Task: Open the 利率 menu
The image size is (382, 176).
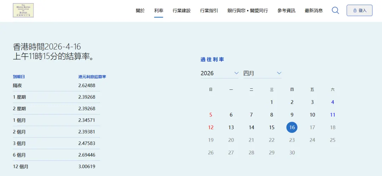Action: tap(158, 11)
